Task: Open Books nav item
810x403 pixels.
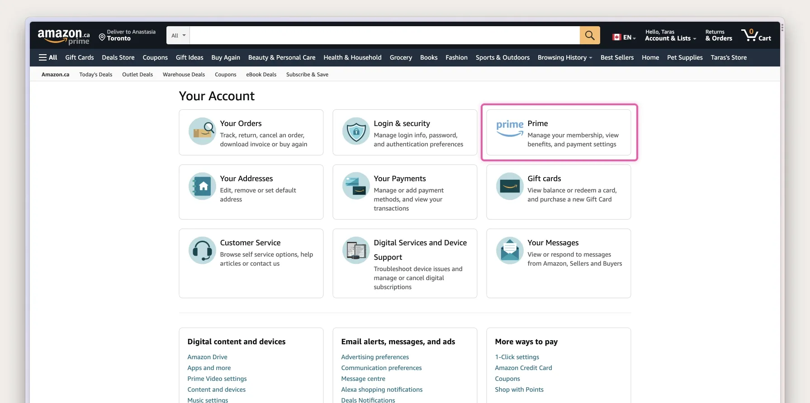Action: click(429, 57)
